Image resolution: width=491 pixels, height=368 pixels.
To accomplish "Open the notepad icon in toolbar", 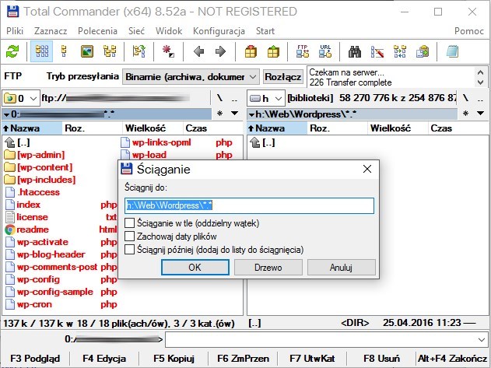I will tap(452, 51).
